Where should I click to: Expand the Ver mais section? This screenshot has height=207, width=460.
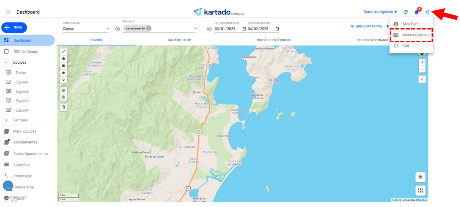click(x=6, y=120)
